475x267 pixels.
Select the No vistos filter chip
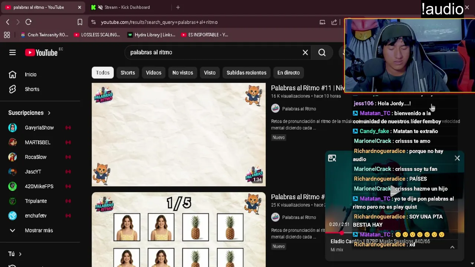(183, 73)
